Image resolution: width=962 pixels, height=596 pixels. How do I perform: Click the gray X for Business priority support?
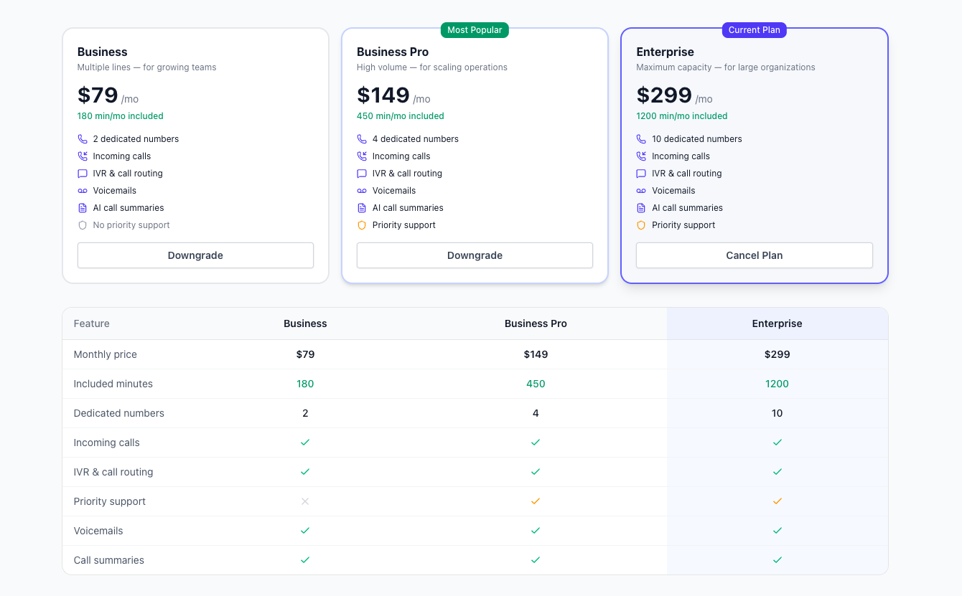point(305,501)
